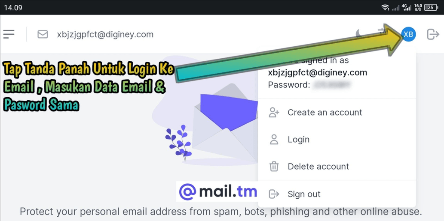
Task: Tap the battery indicator in the status bar
Action: pos(431,8)
